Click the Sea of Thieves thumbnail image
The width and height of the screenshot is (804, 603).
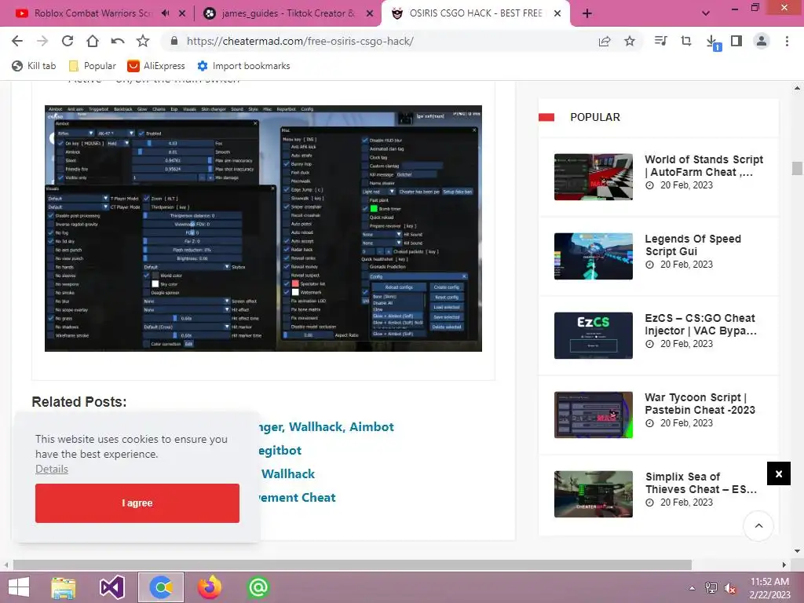point(594,494)
